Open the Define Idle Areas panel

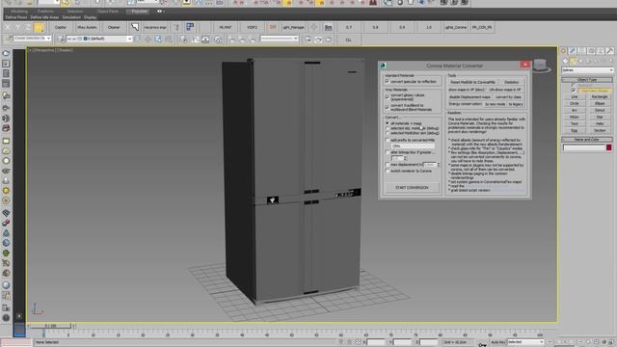tap(44, 17)
